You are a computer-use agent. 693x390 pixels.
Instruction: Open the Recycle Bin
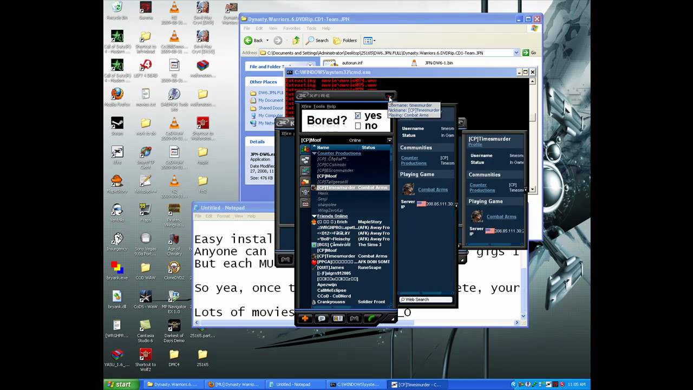click(x=117, y=10)
